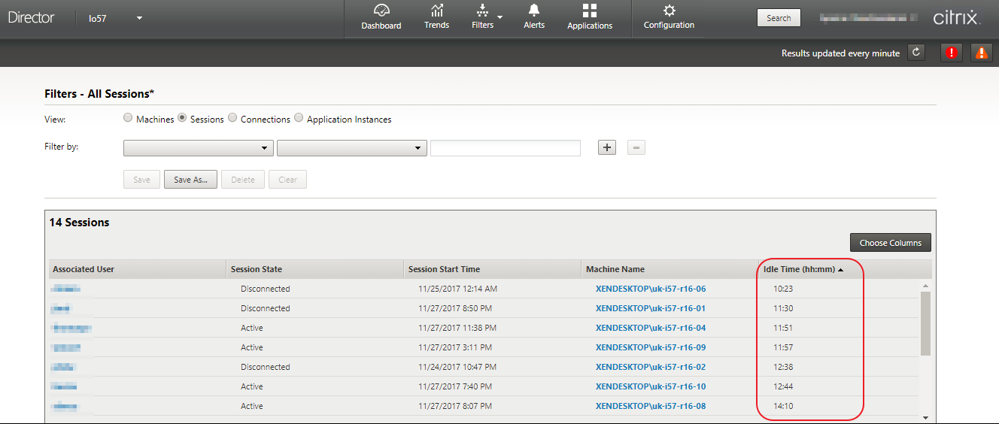
Task: Select the Connections view radio button
Action: 232,118
